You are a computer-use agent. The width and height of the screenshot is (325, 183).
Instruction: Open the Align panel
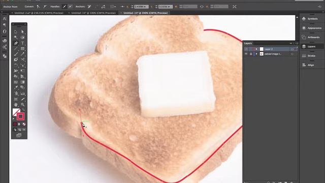(311, 65)
